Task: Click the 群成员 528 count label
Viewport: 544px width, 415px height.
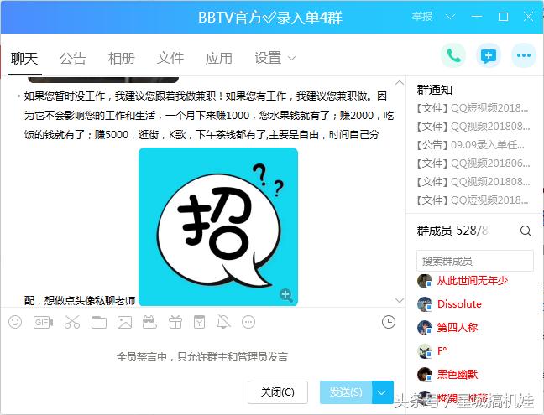Action: click(x=452, y=231)
